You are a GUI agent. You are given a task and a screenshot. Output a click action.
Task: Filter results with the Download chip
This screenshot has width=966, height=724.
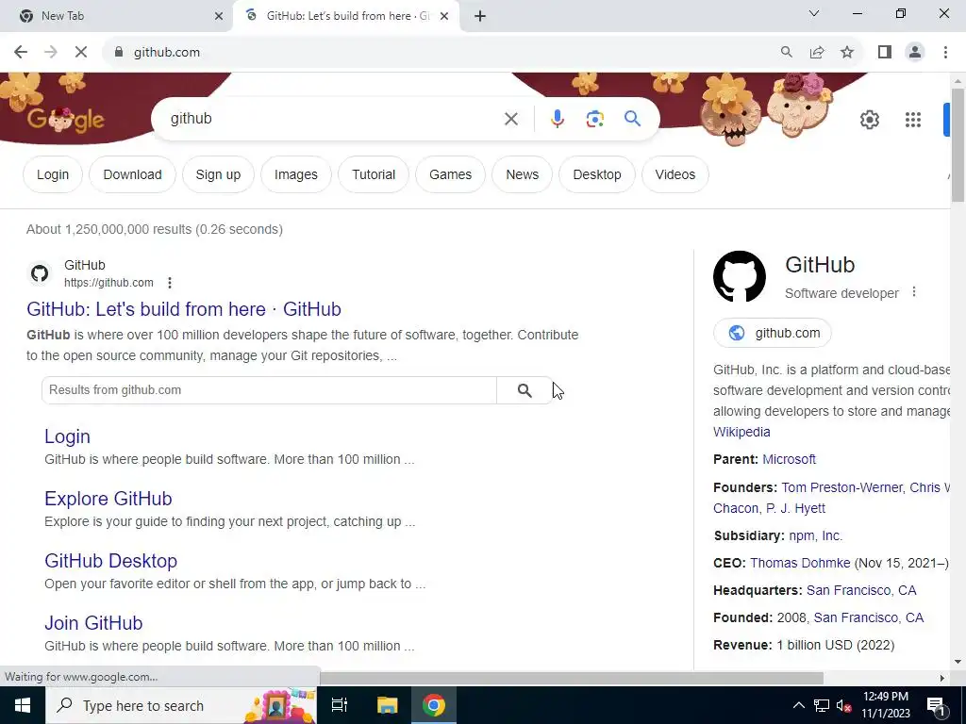(132, 174)
